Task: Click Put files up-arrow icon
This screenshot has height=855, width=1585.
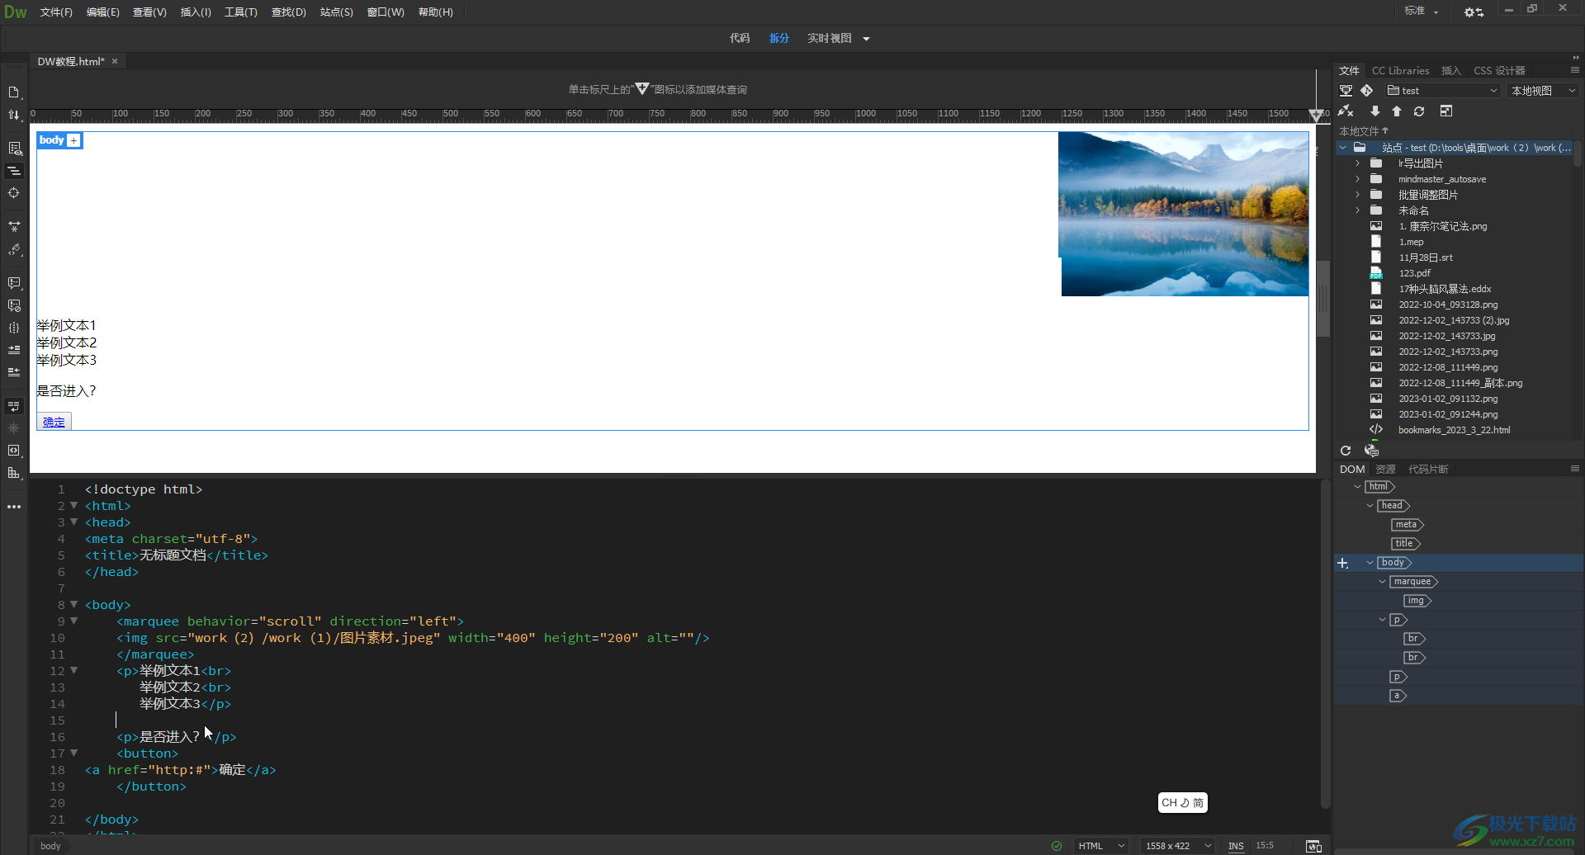Action: pyautogui.click(x=1397, y=111)
